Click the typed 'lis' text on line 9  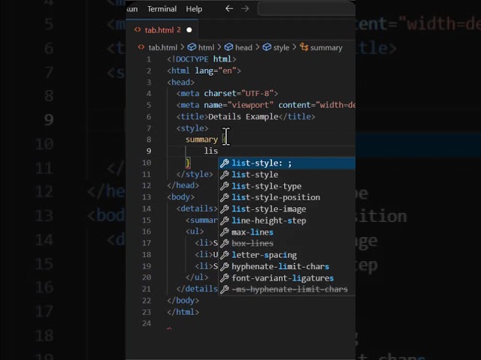click(x=211, y=151)
